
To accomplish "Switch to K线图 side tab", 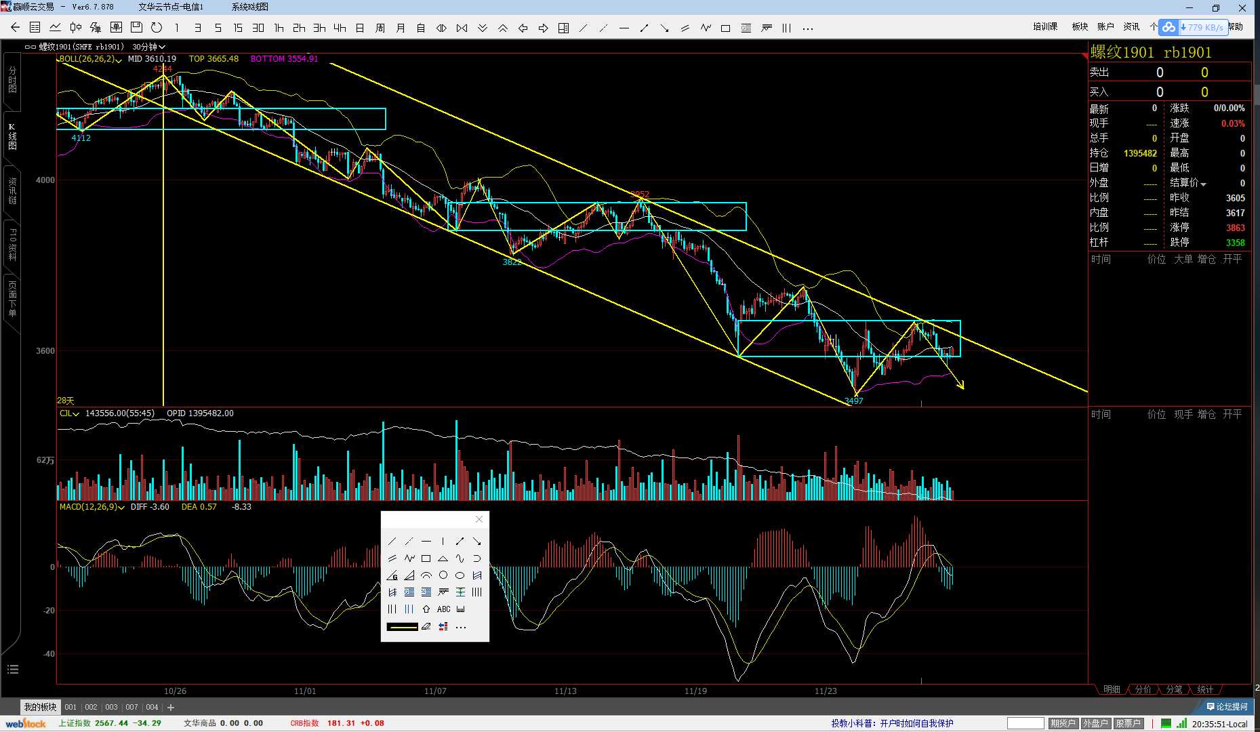I will pyautogui.click(x=12, y=136).
